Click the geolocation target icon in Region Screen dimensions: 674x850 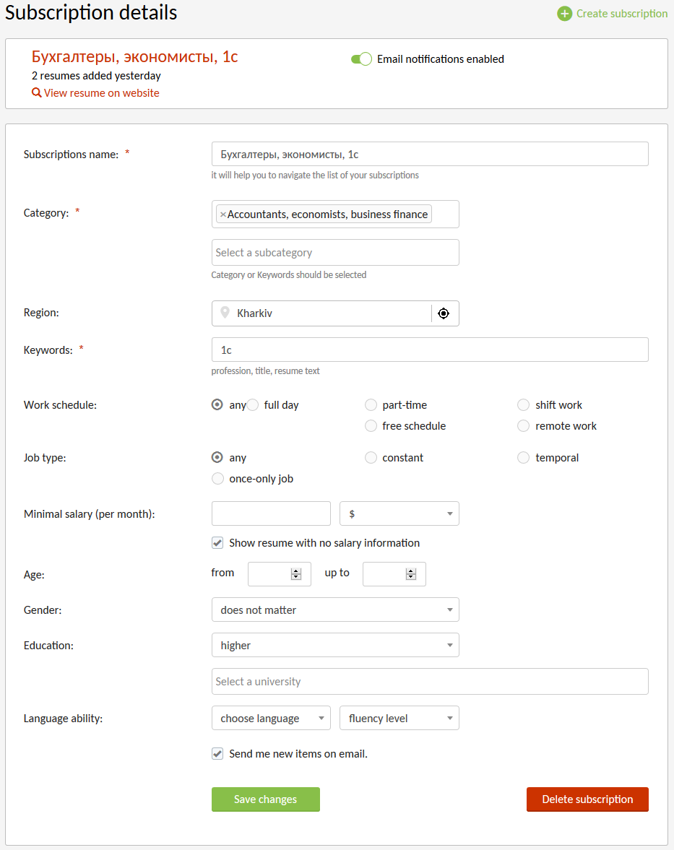pyautogui.click(x=444, y=313)
